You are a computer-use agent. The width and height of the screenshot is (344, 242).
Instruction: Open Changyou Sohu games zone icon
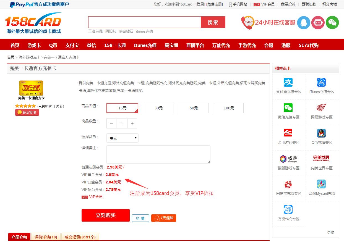[x=288, y=159]
